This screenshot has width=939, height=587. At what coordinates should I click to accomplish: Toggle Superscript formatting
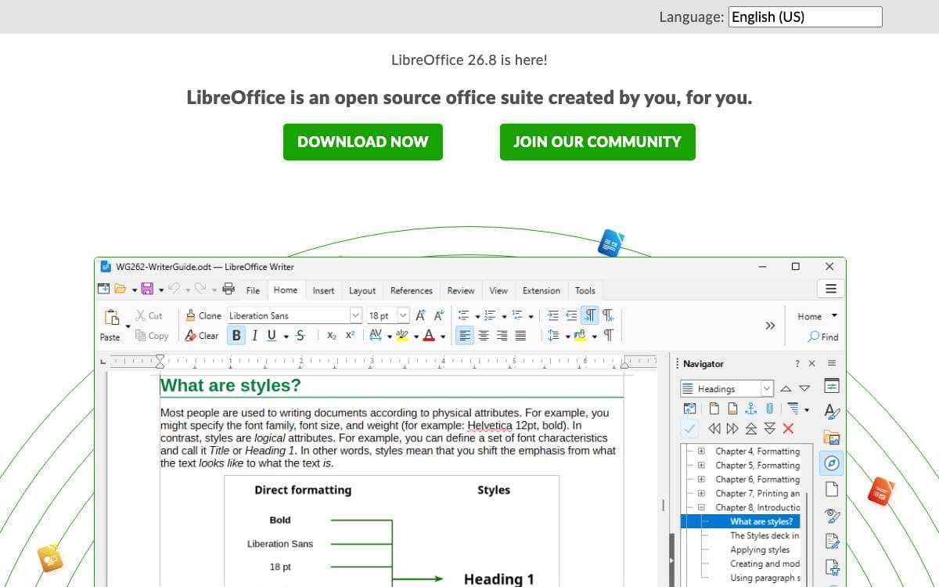pos(350,335)
